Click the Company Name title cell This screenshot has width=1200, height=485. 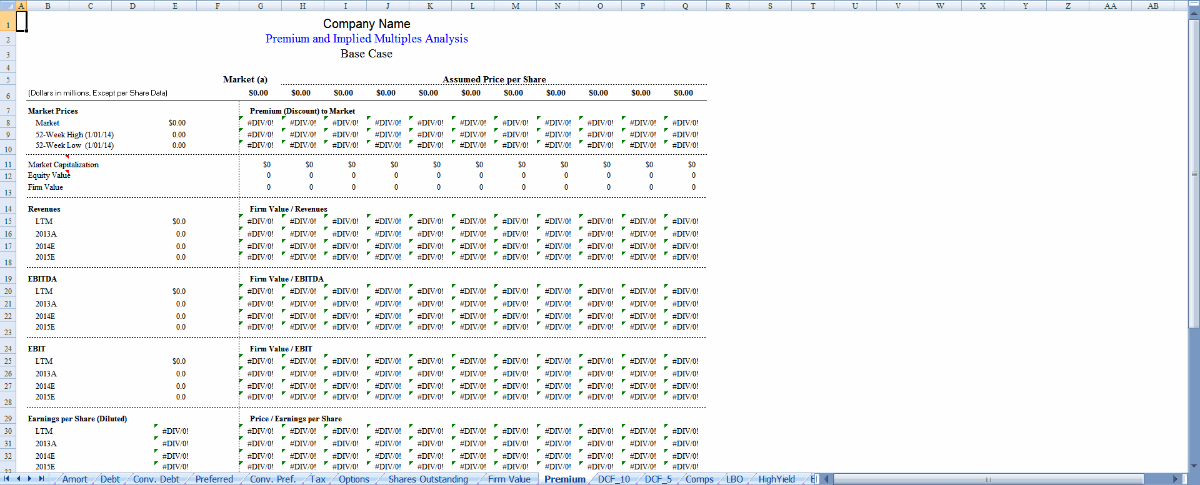(367, 24)
